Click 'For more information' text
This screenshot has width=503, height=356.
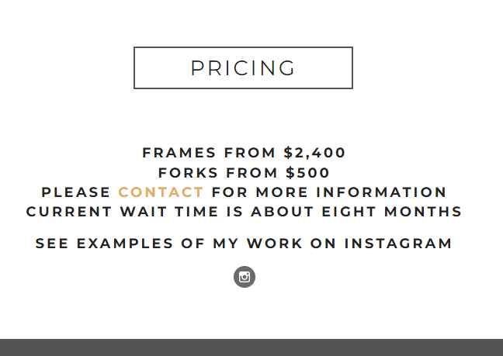pyautogui.click(x=329, y=192)
